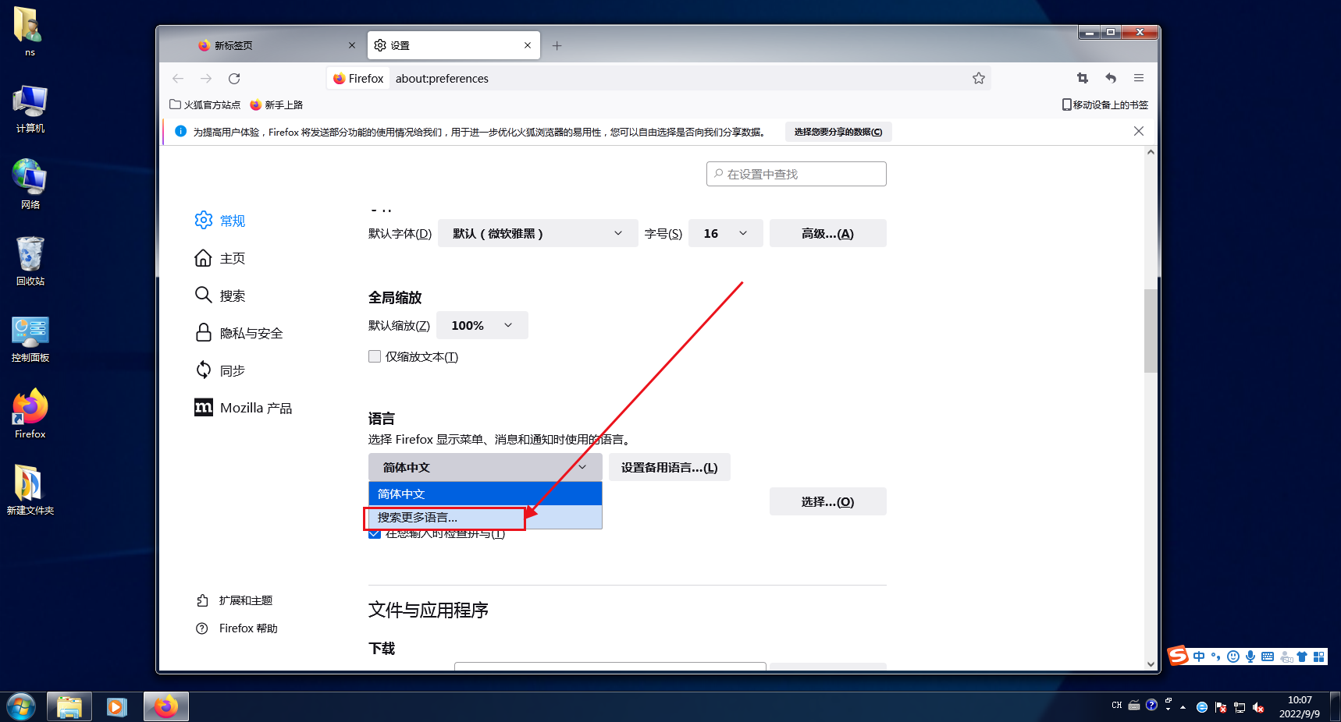Image resolution: width=1341 pixels, height=722 pixels.
Task: Click the Sogou microphone icon
Action: tap(1250, 657)
